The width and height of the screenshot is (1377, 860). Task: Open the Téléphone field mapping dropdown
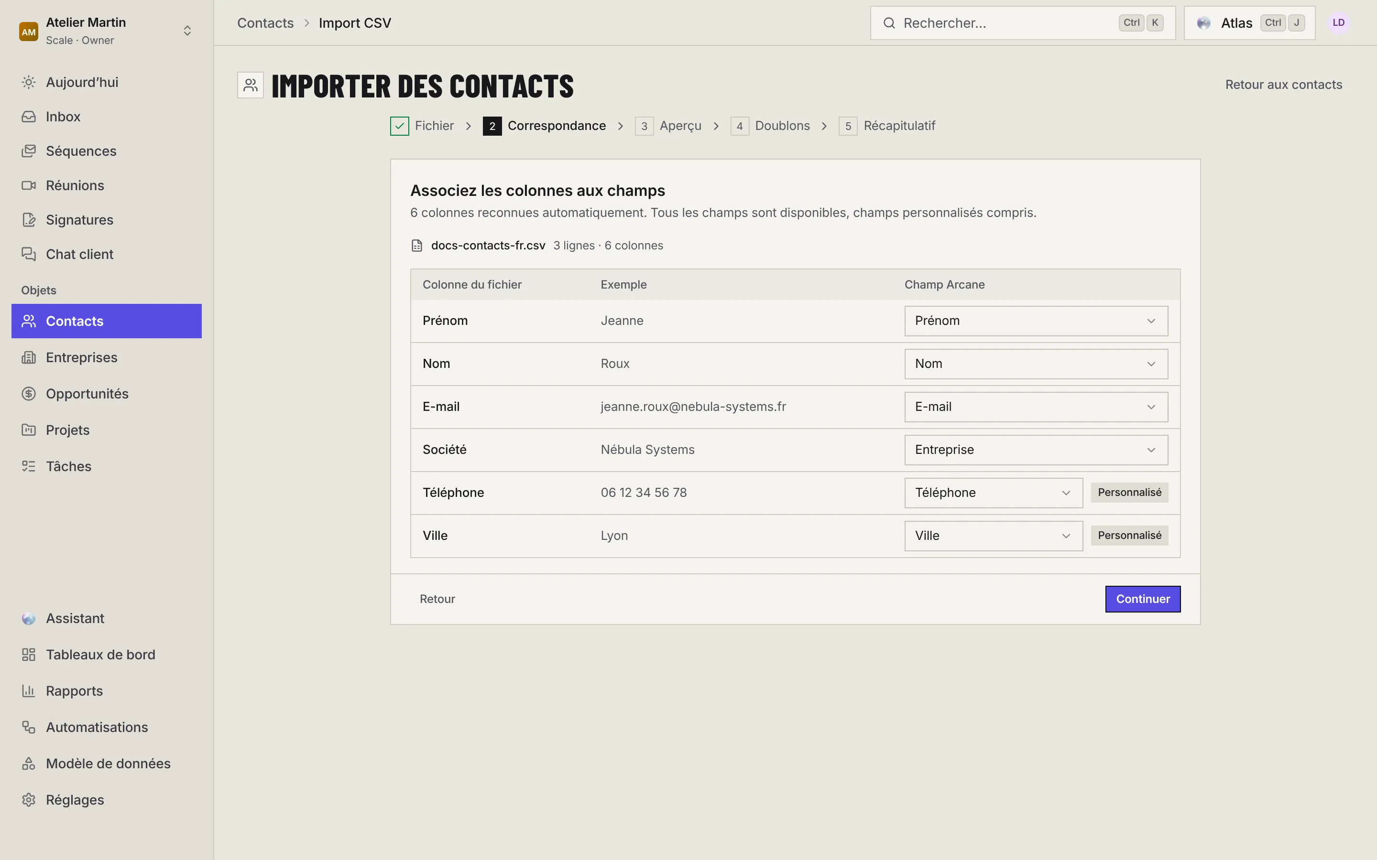(994, 493)
